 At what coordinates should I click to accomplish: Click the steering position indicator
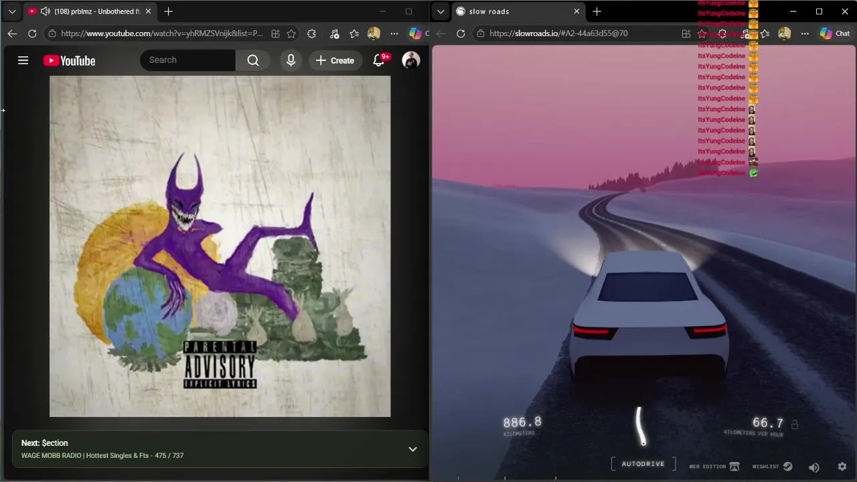641,426
